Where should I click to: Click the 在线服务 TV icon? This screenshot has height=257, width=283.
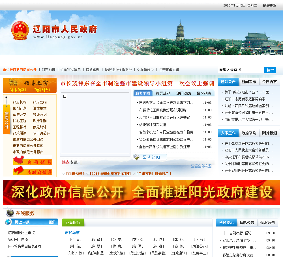[10, 212]
